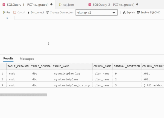Screen dimensions: 164x118
Task: Click the Enable SQLCMD icon
Action: point(138,13)
